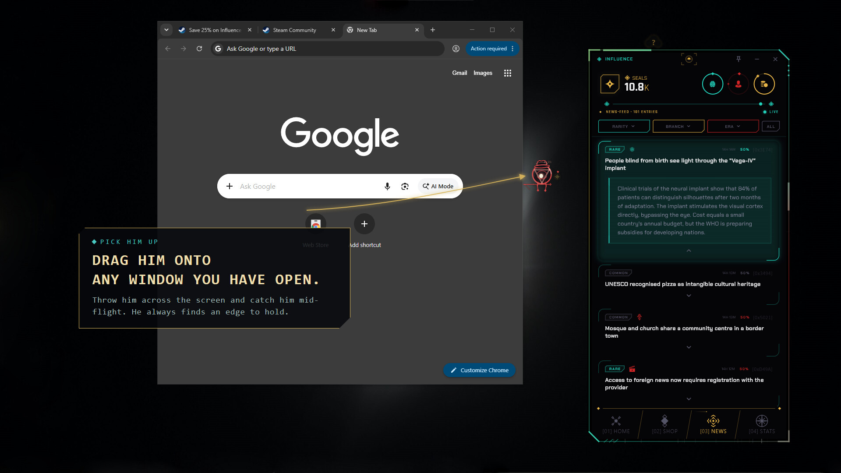Open a new Chrome tab with plus button
This screenshot has width=841, height=473.
432,30
